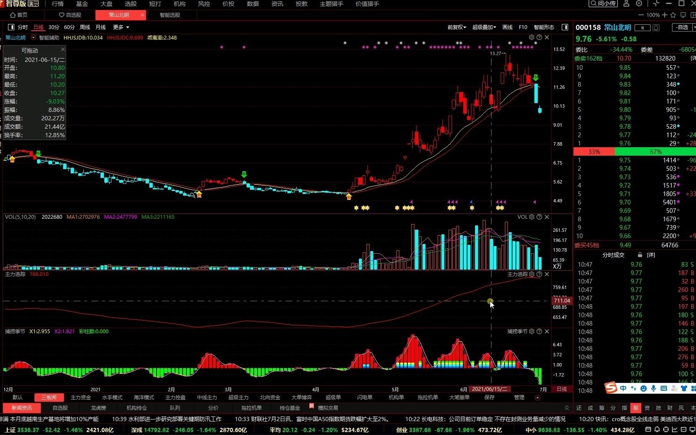
Task: Select the 筹 tab in right panel footer
Action: [x=602, y=408]
